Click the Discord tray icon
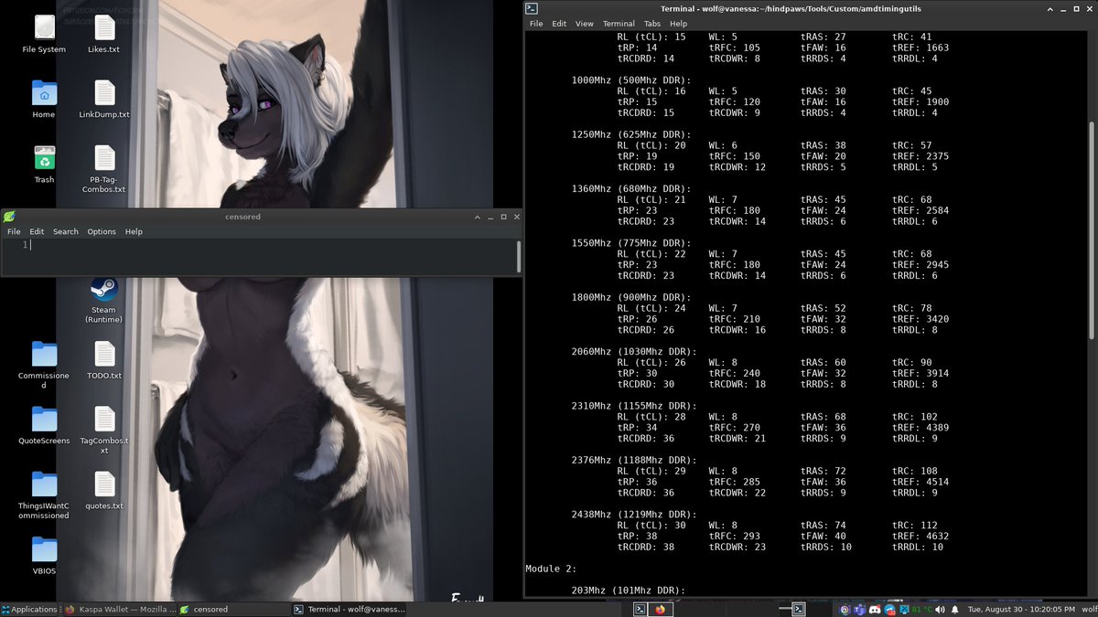This screenshot has height=617, width=1098. [x=875, y=609]
